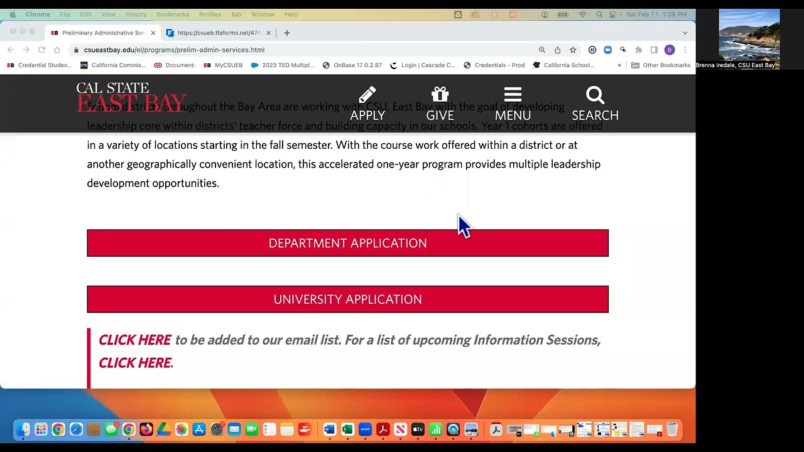This screenshot has width=804, height=452.
Task: Close the csueb.tfaforms.net tab
Action: pyautogui.click(x=269, y=33)
